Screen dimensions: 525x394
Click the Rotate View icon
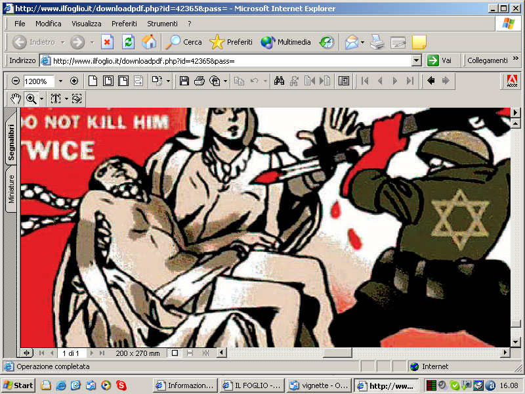[x=157, y=81]
